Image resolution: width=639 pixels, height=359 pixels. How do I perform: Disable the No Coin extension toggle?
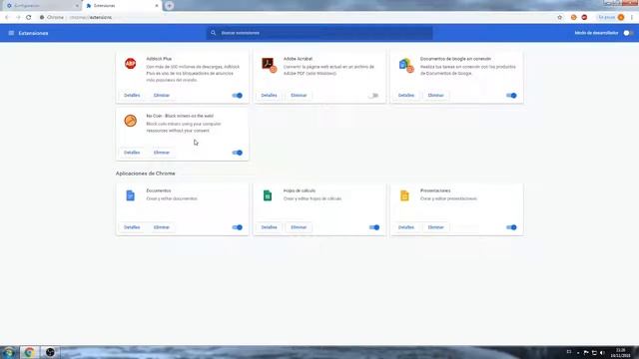tap(238, 153)
